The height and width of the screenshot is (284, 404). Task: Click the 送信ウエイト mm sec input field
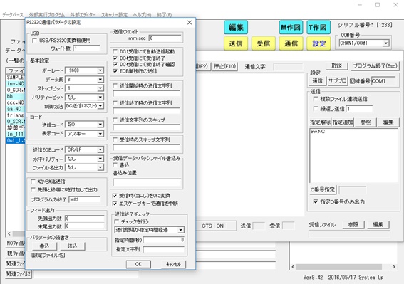click(165, 38)
